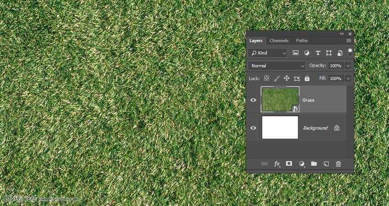Lock transparent pixels
This screenshot has width=389, height=206.
pyautogui.click(x=266, y=79)
